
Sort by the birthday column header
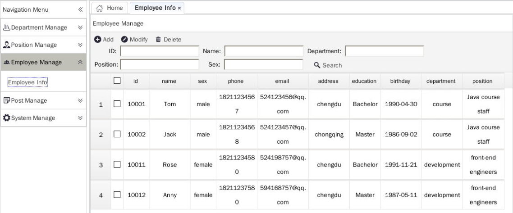[401, 81]
